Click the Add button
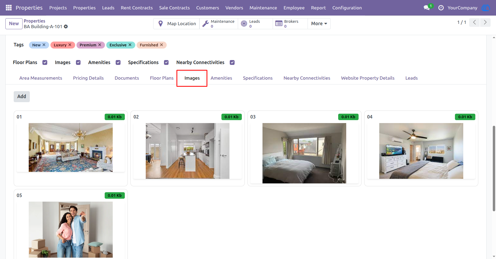 coord(22,97)
